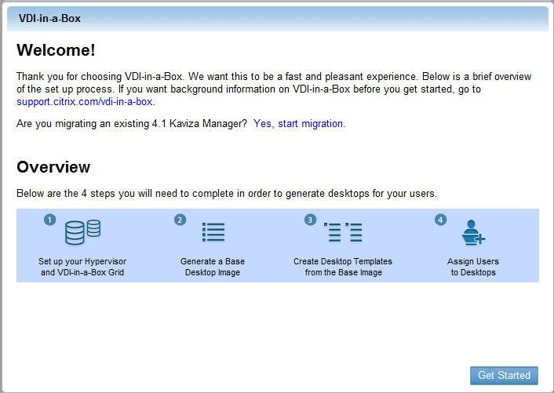Open the support.citrix.com/vdi-in-a-box link

tap(85, 102)
